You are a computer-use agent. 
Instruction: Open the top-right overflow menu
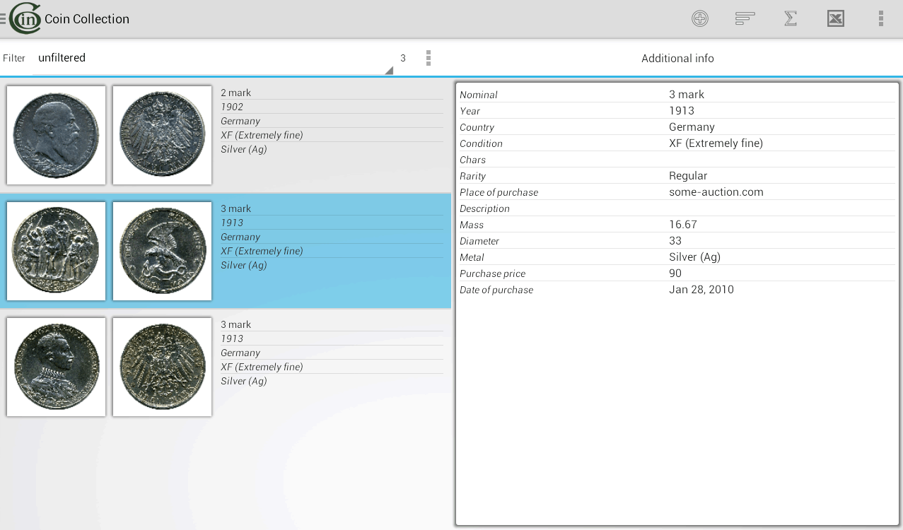tap(880, 19)
